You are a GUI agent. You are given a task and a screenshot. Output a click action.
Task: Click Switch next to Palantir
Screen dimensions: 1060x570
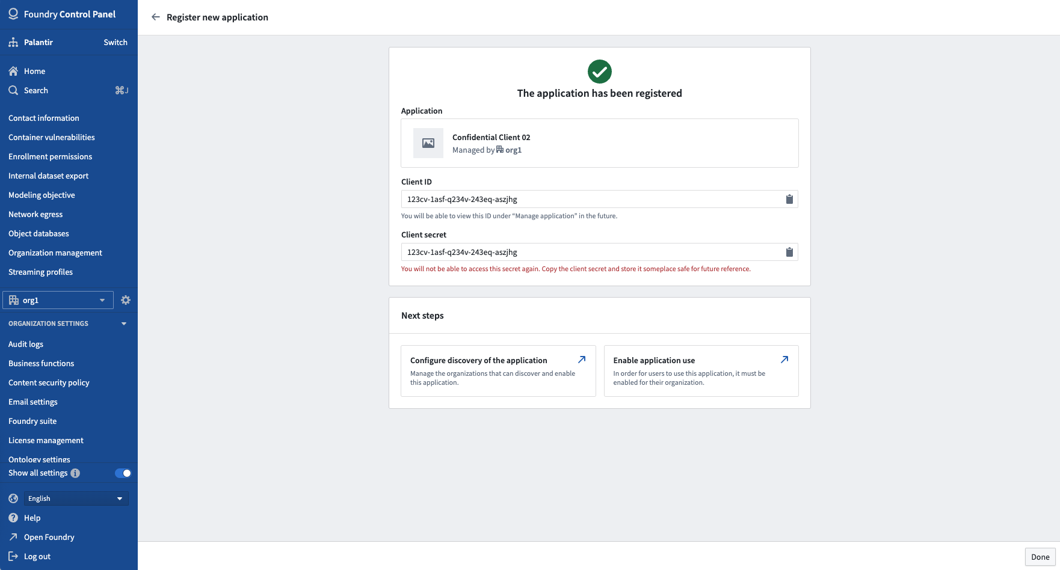(116, 42)
